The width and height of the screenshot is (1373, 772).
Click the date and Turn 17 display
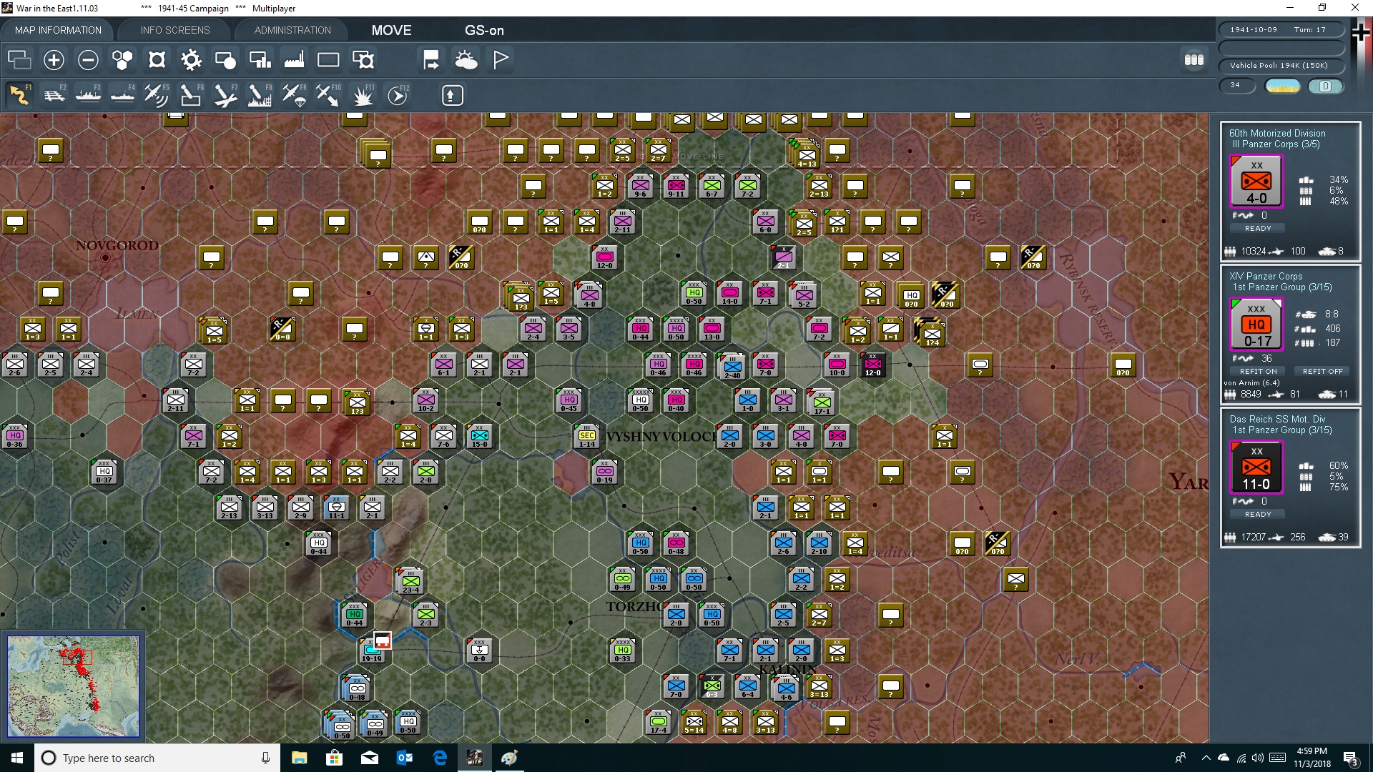coord(1281,29)
